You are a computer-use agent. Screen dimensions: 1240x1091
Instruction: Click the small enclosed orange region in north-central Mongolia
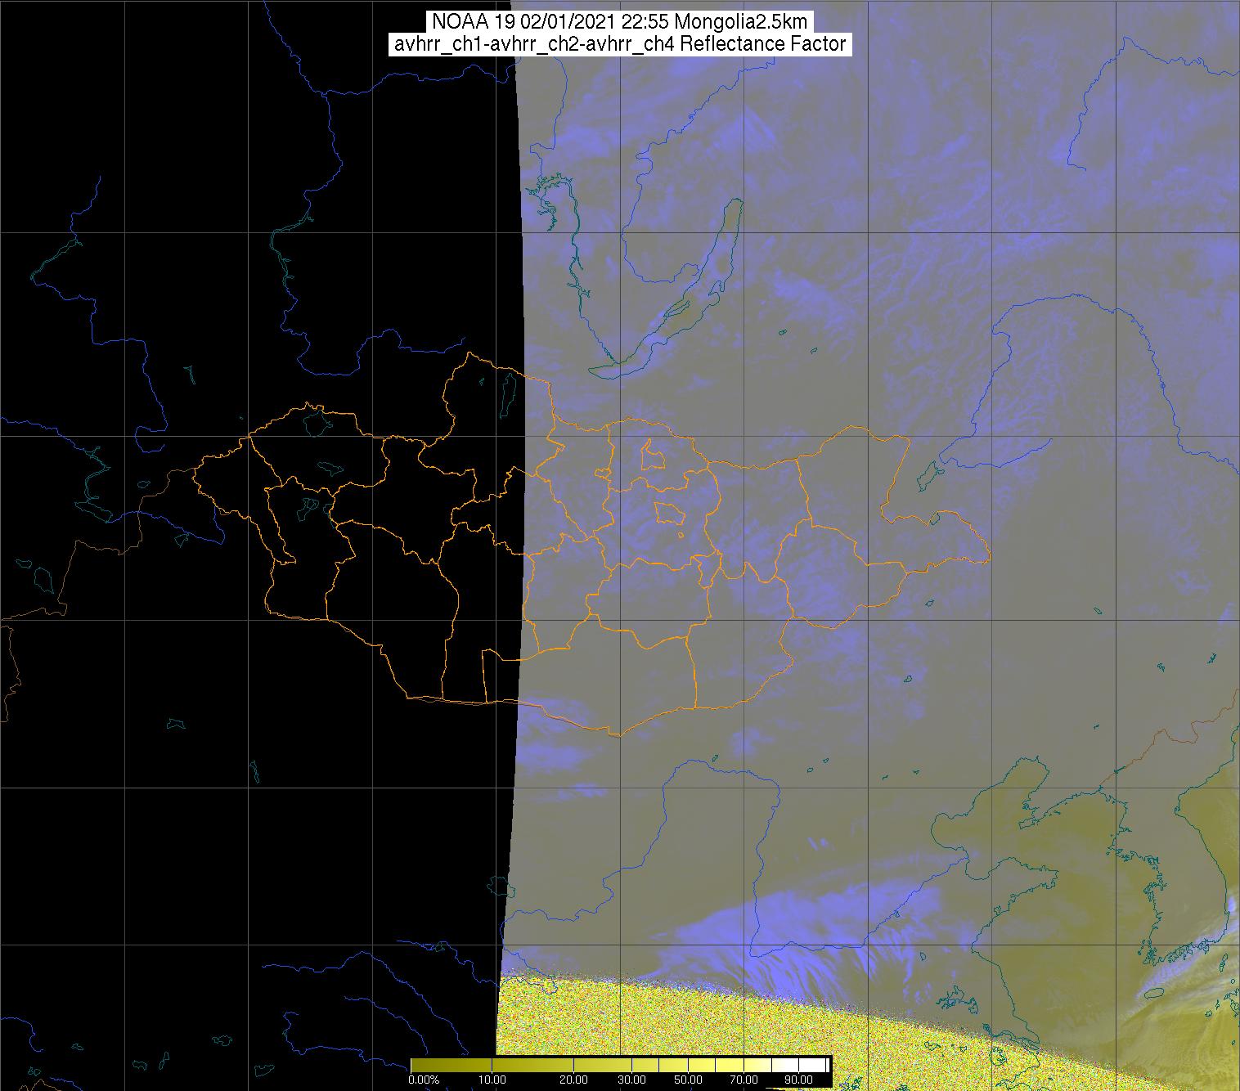tap(652, 455)
